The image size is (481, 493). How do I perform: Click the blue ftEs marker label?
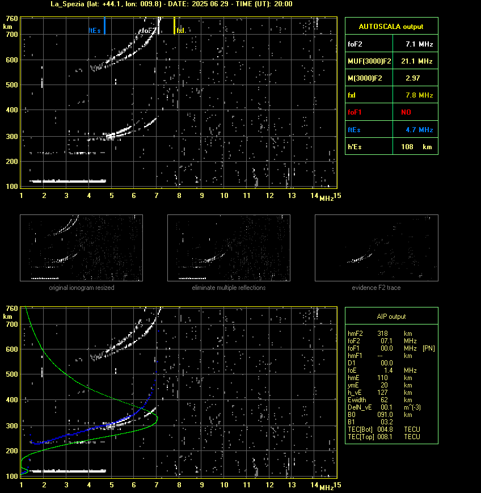95,31
